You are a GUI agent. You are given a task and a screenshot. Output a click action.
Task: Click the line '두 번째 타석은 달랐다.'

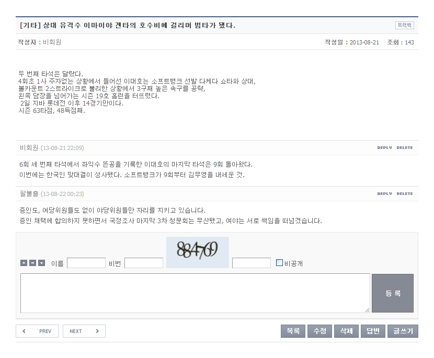[51, 74]
